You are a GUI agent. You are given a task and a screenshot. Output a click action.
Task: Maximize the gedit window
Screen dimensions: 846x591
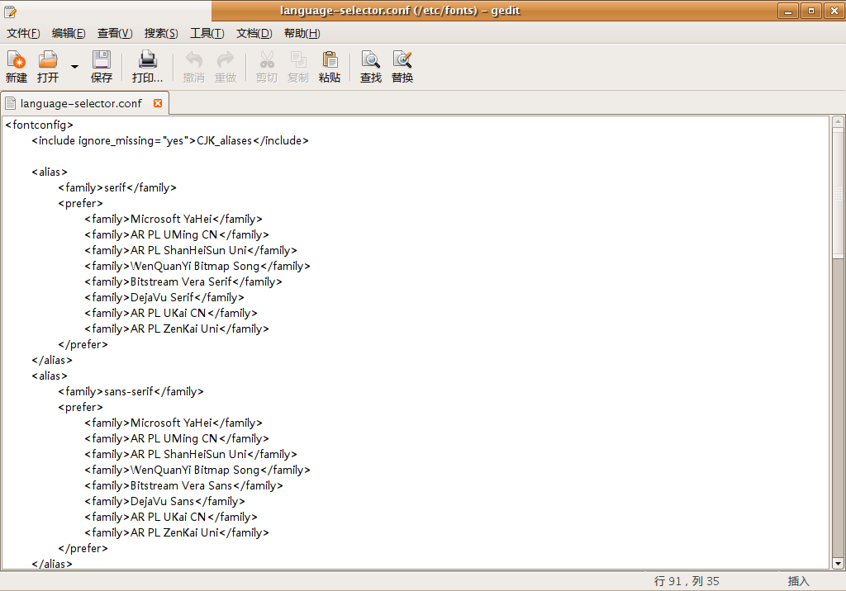[x=811, y=11]
